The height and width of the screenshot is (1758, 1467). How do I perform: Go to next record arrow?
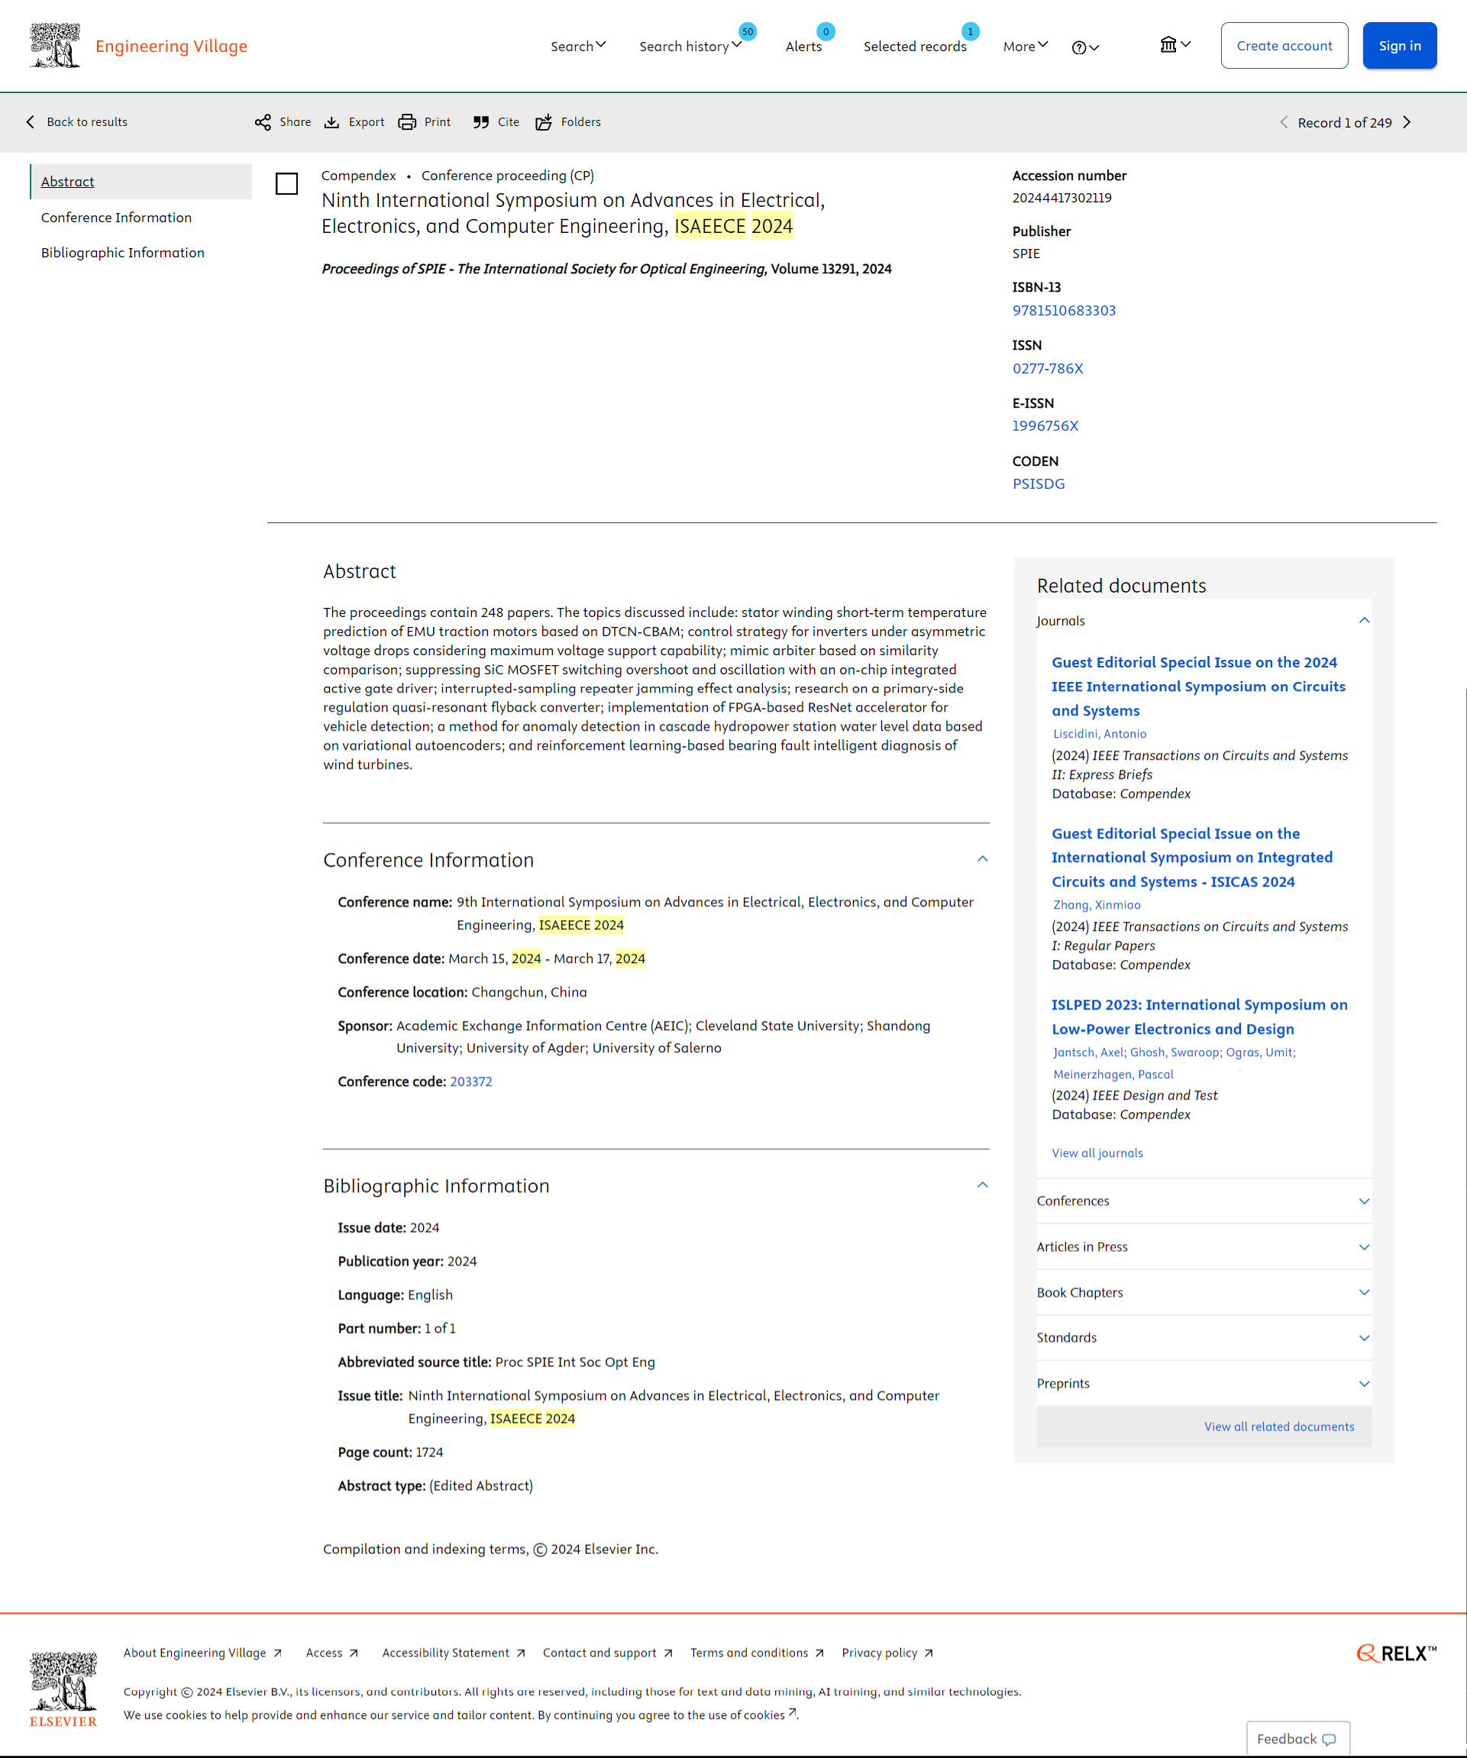(1407, 122)
